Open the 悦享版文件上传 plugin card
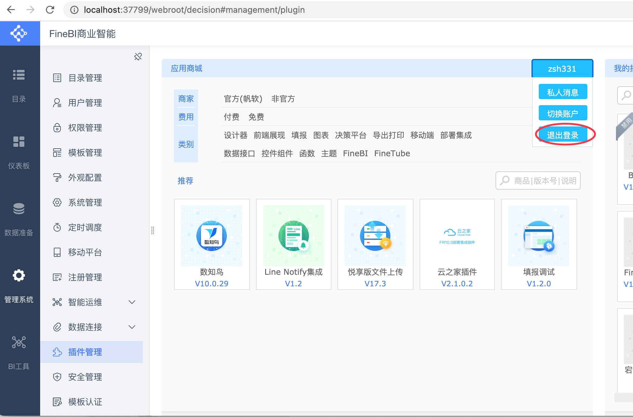The width and height of the screenshot is (633, 417). 375,244
